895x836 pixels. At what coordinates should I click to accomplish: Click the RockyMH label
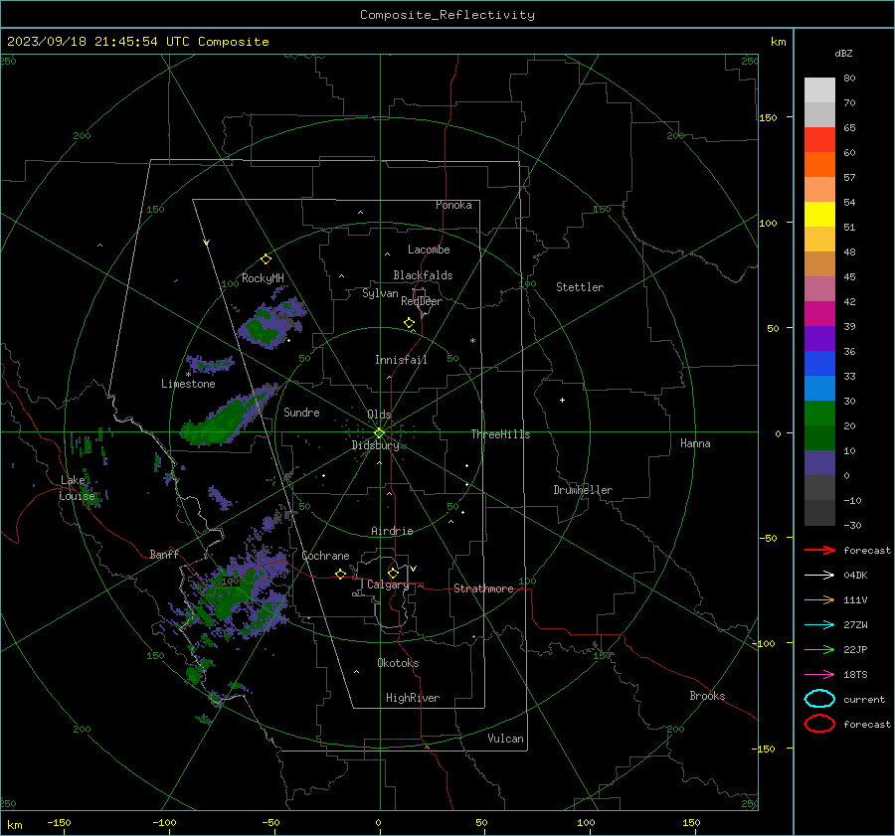point(263,278)
